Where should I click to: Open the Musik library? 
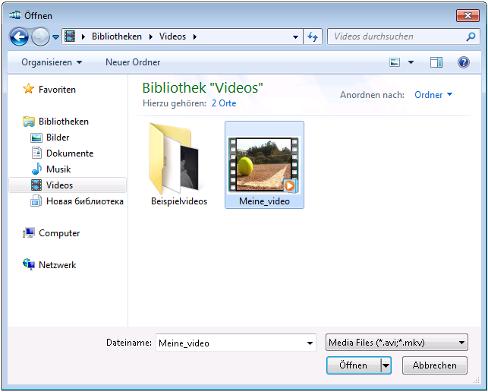pyautogui.click(x=58, y=169)
